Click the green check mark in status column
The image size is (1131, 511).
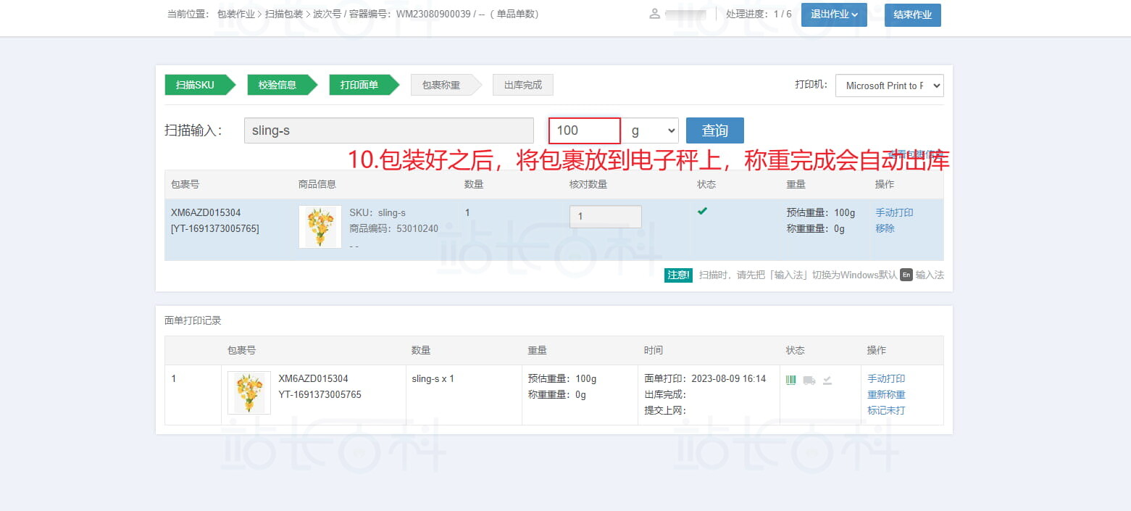(702, 211)
